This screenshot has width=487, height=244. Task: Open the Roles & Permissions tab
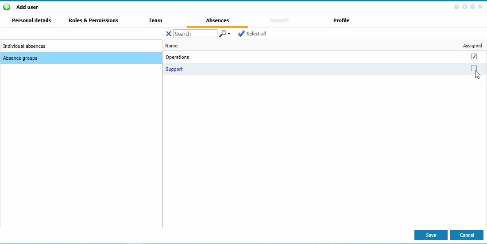click(x=93, y=20)
